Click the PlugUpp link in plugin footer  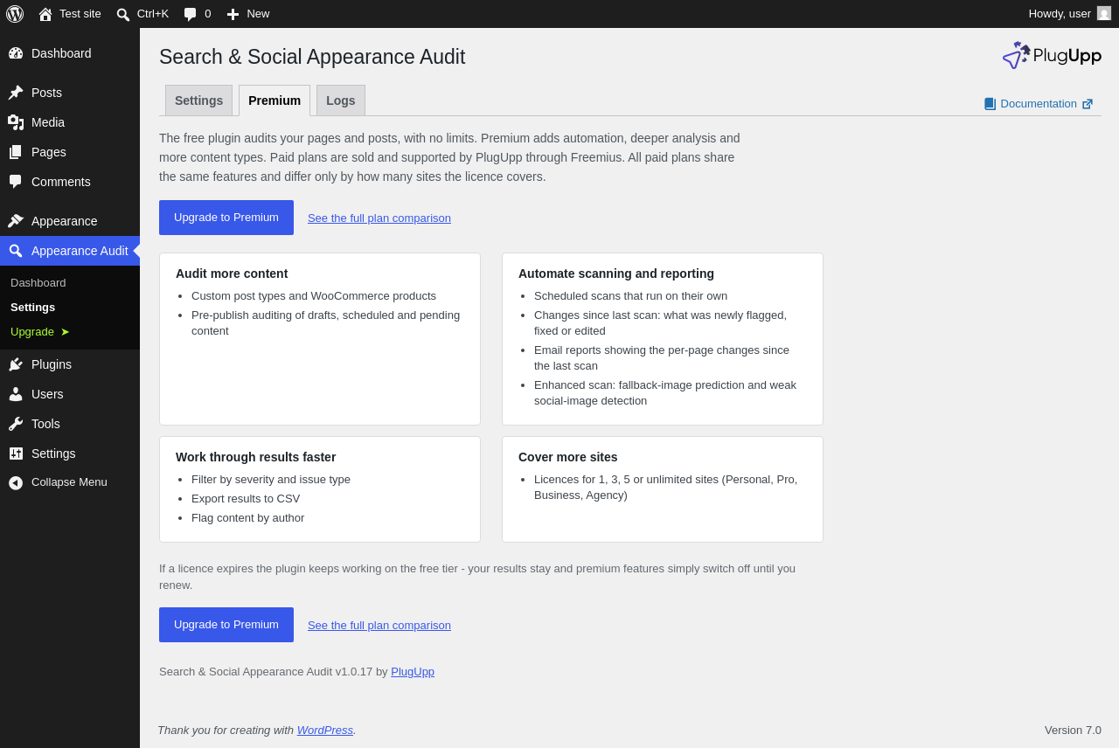click(413, 672)
